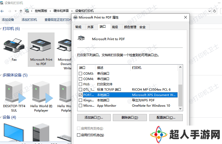The image size is (222, 144).
Task: Click the 删除端口(D) button
Action: pyautogui.click(x=130, y=117)
